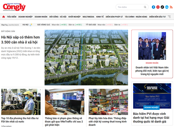Click the Bất Động Sản category label
Image resolution: width=174 pixels, height=127 pixels.
pyautogui.click(x=8, y=31)
